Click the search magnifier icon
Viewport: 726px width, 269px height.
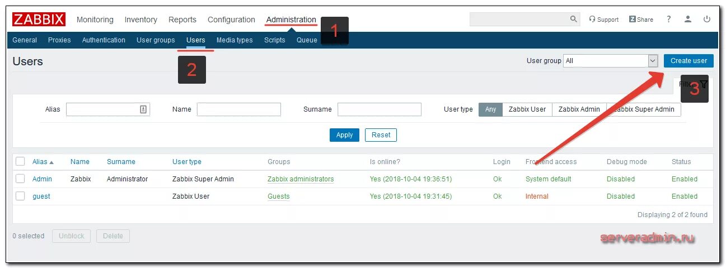click(x=574, y=19)
